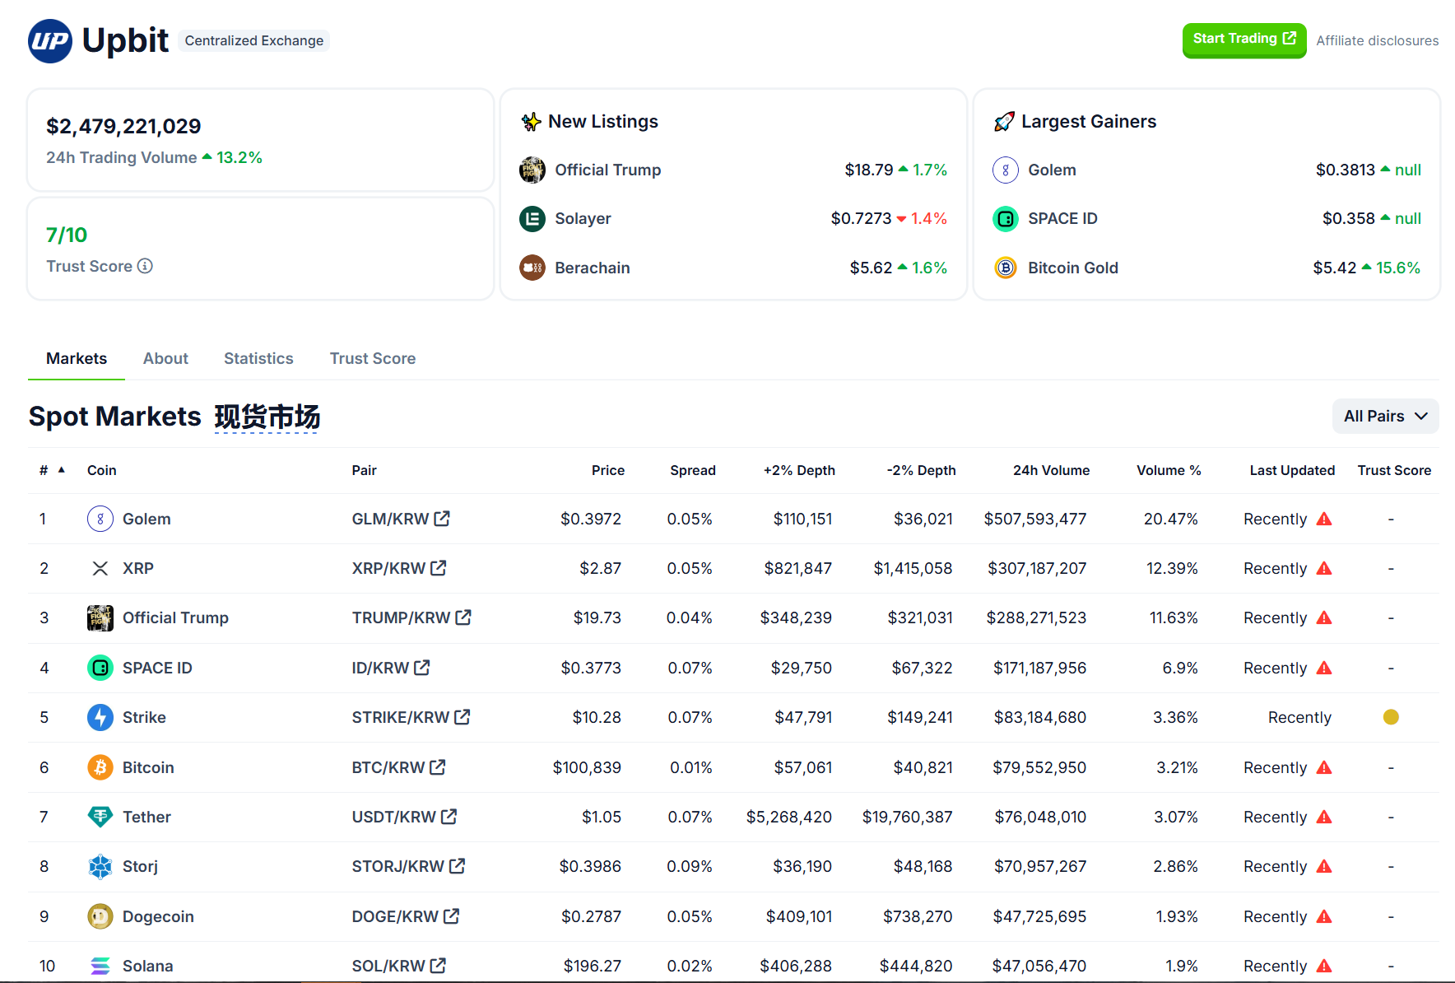This screenshot has width=1455, height=983.
Task: Sort the table by 24h Volume header
Action: 1051,470
